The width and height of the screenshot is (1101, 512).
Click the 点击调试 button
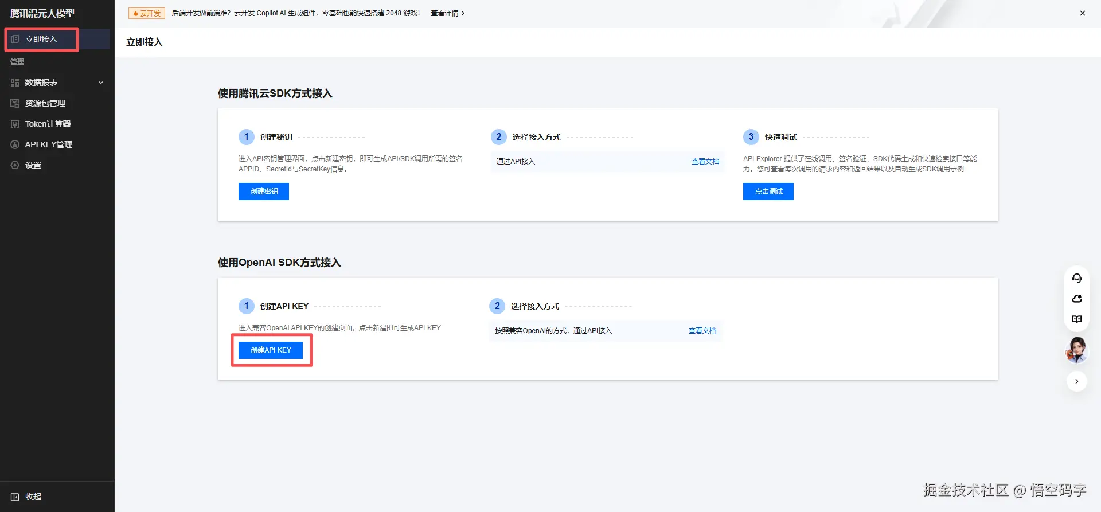click(768, 191)
